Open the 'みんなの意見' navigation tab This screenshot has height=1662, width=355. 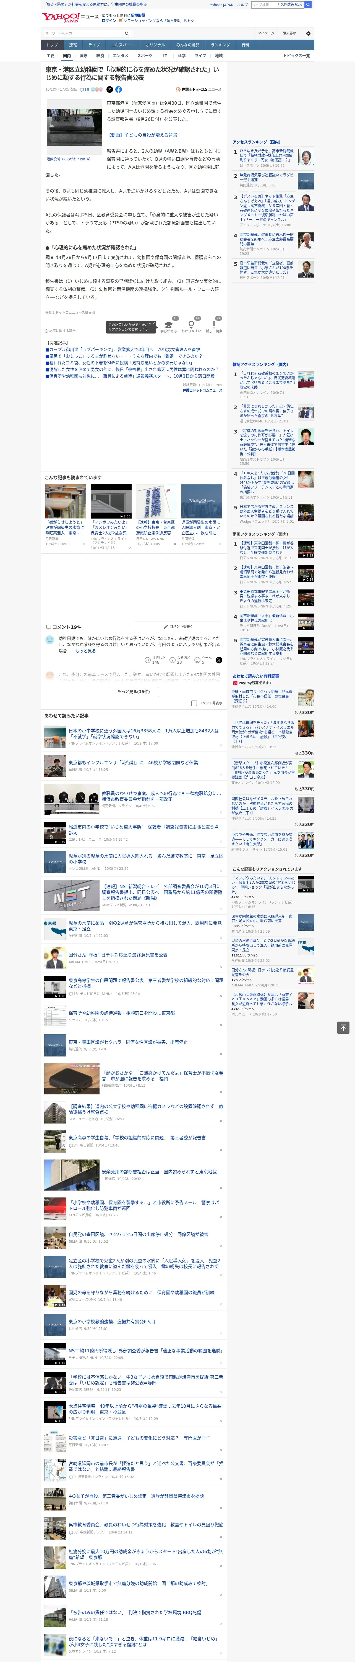(188, 45)
